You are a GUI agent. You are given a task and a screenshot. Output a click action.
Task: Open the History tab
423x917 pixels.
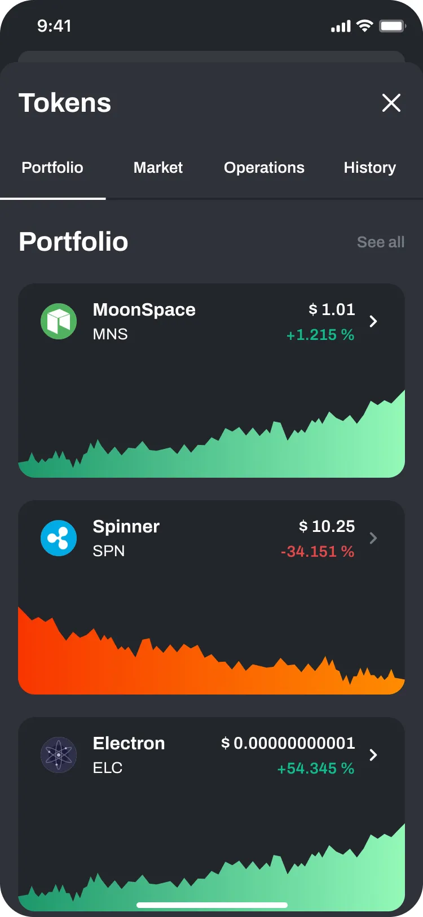point(369,168)
